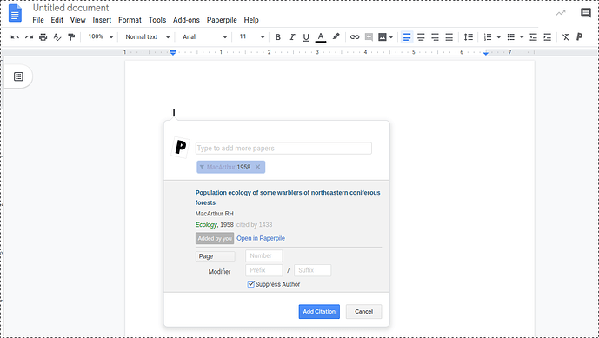The height and width of the screenshot is (338, 599).
Task: Open the Edit menu
Action: point(57,20)
